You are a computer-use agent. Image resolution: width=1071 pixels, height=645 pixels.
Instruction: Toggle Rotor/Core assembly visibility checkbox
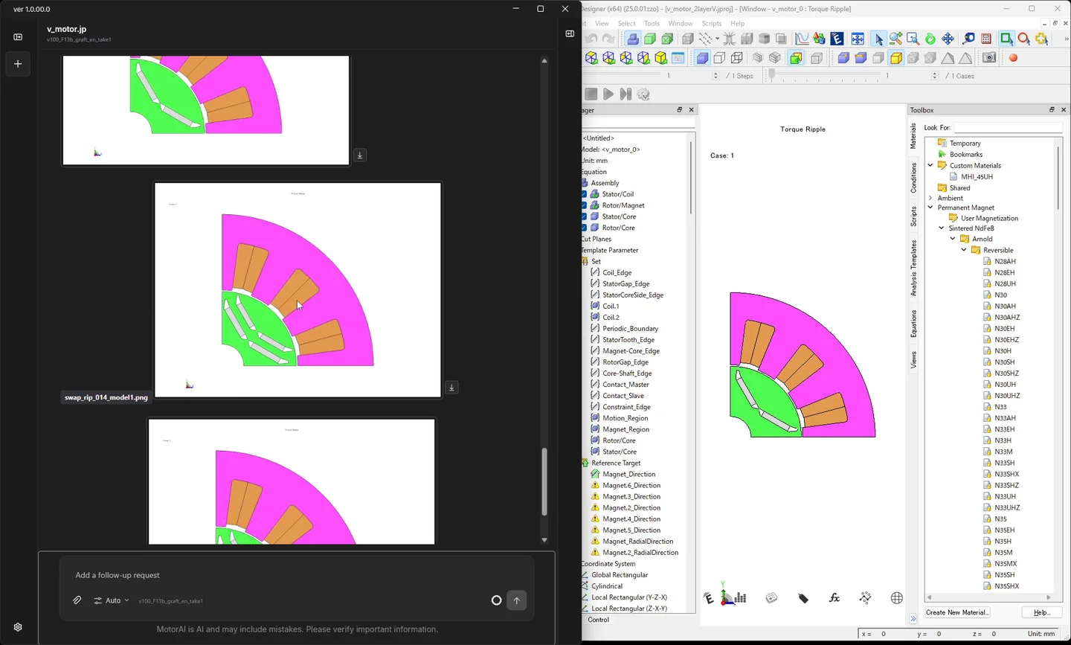click(x=585, y=228)
